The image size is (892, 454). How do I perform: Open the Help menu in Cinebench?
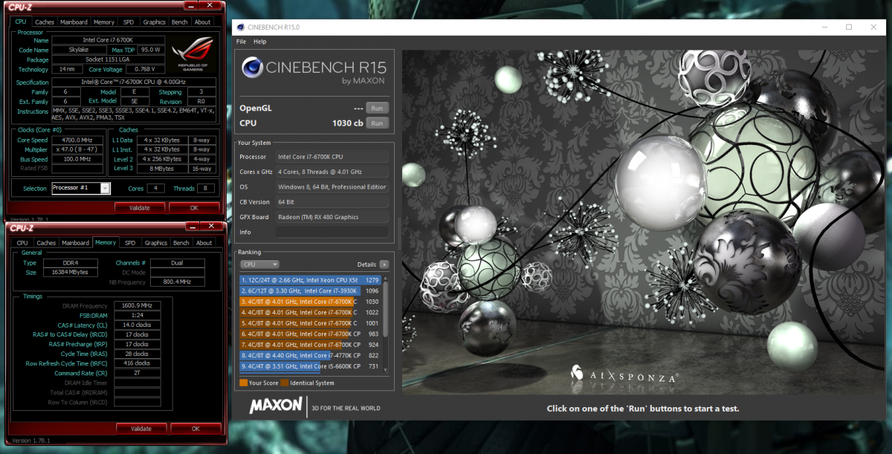click(x=259, y=42)
